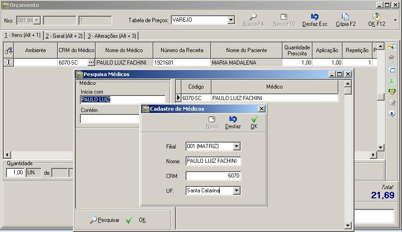Click Pesquisa Médicos results scrollbar down arrow
The height and width of the screenshot is (232, 402).
[348, 226]
